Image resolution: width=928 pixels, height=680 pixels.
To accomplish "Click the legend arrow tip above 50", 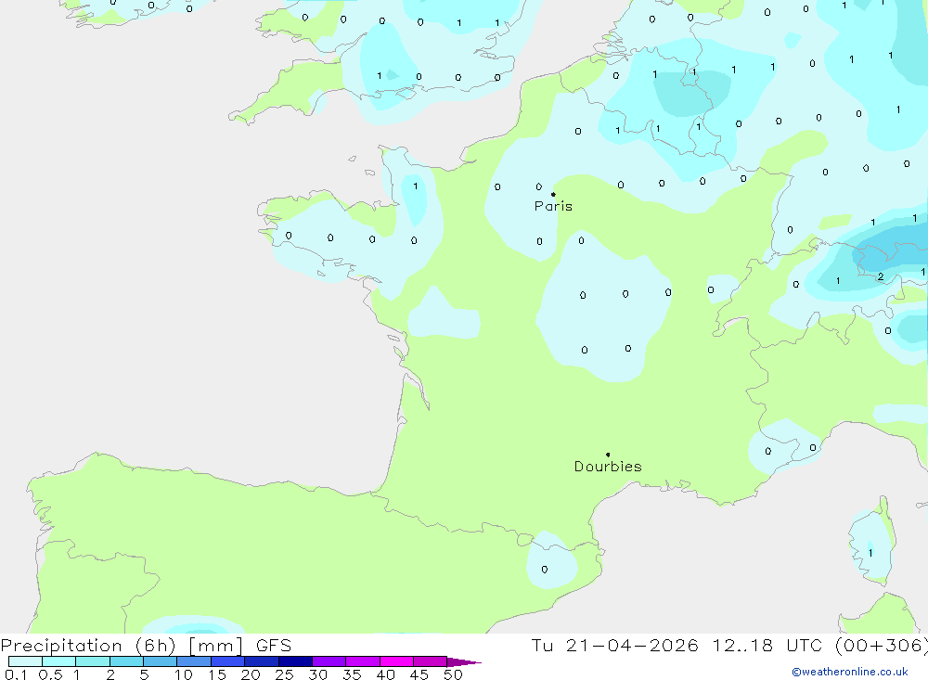I will point(464,661).
